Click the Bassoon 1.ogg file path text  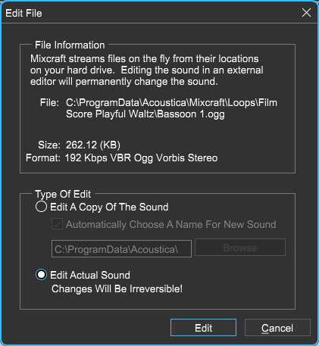(x=171, y=108)
